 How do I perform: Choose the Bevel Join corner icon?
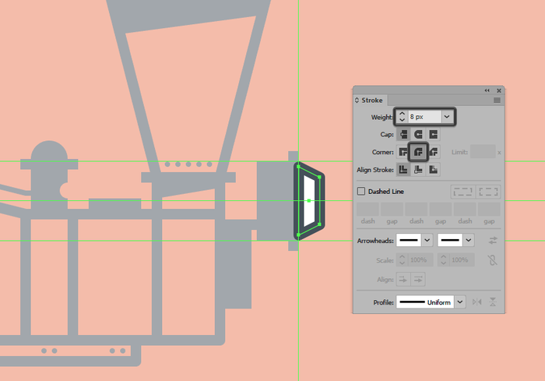coord(434,151)
